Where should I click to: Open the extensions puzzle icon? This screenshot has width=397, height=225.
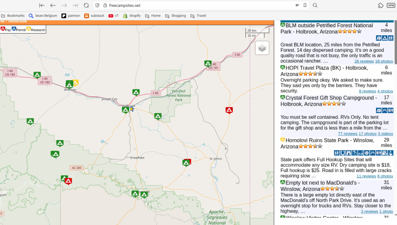coord(381,5)
